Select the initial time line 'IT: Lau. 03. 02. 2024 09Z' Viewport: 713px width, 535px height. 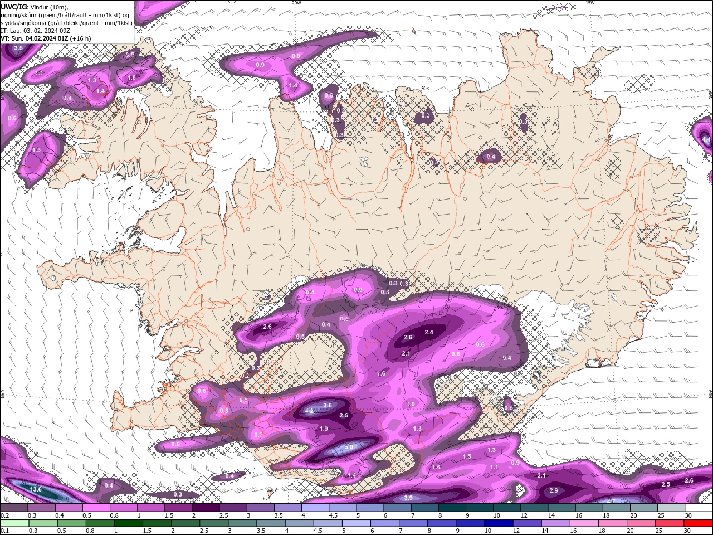(35, 31)
